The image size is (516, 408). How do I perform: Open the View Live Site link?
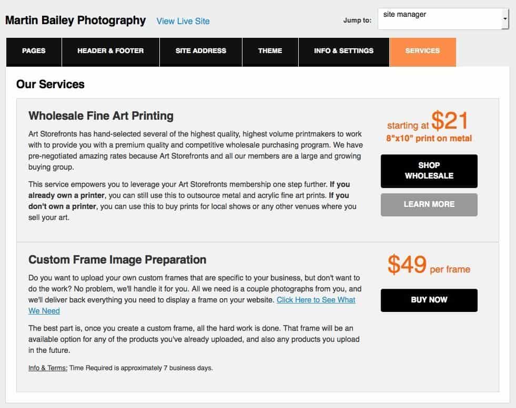183,21
